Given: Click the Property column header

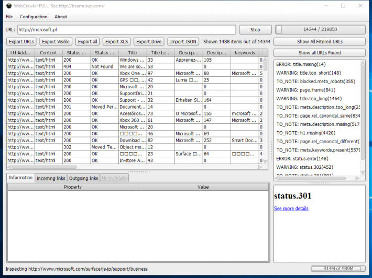Looking at the screenshot, I should tap(73, 187).
